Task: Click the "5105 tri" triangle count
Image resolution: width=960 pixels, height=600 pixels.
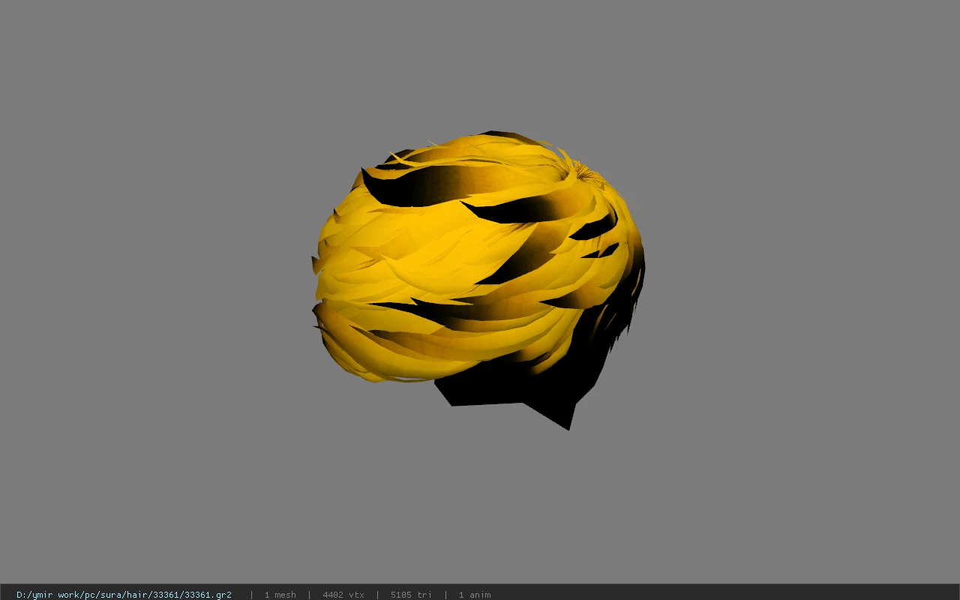Action: click(411, 595)
